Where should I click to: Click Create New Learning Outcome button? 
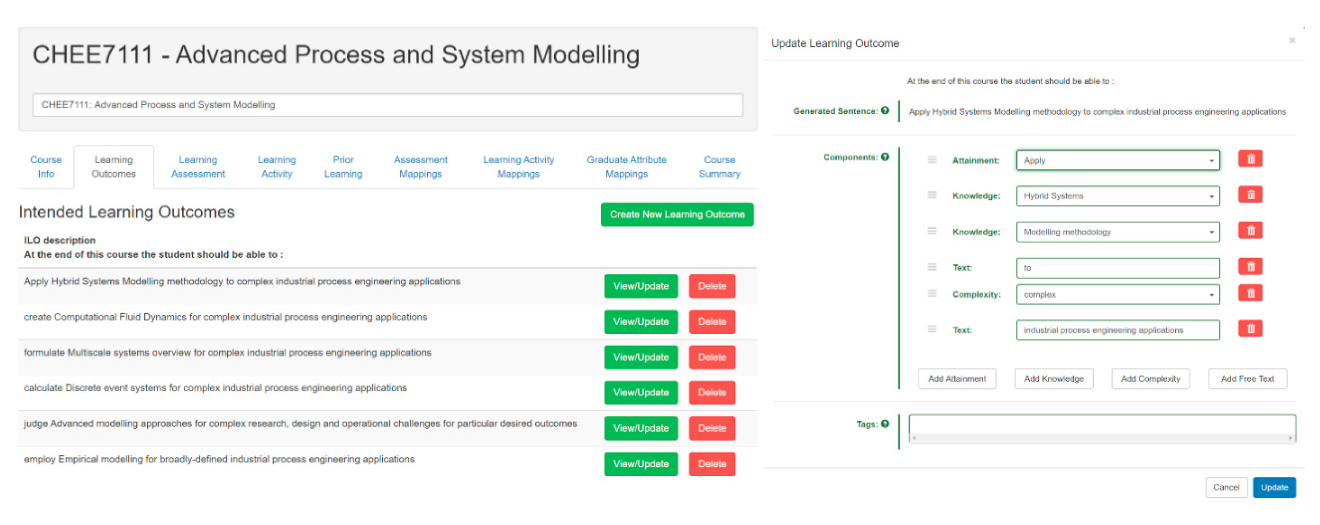pyautogui.click(x=677, y=215)
